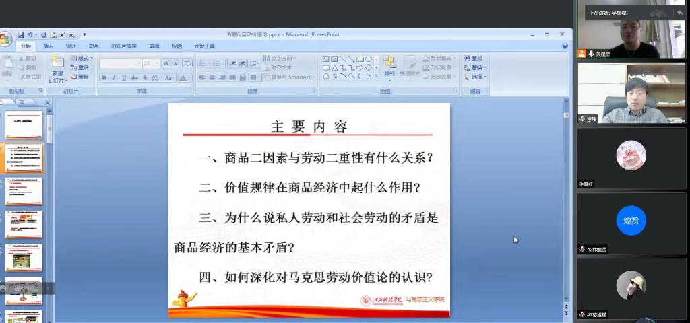690x323 pixels.
Task: Switch to the Insert (插入) ribbon tab
Action: [48, 46]
